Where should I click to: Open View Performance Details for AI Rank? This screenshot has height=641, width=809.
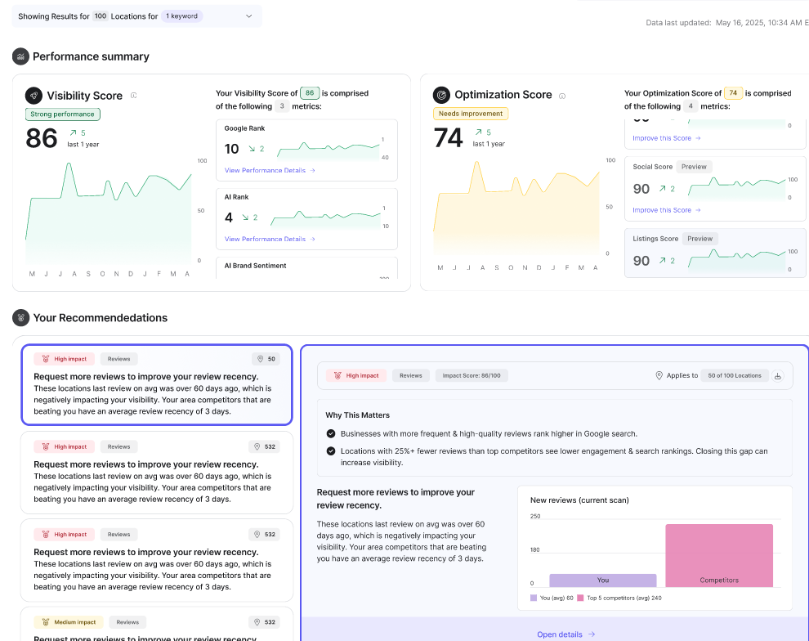269,240
